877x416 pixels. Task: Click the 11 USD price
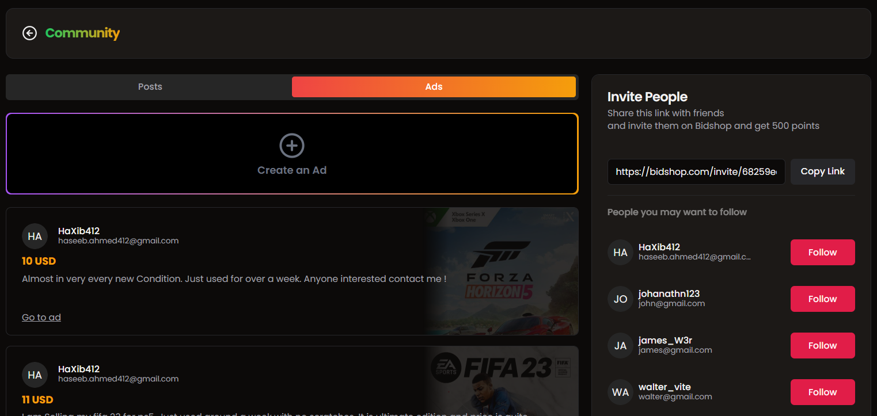pyautogui.click(x=37, y=400)
